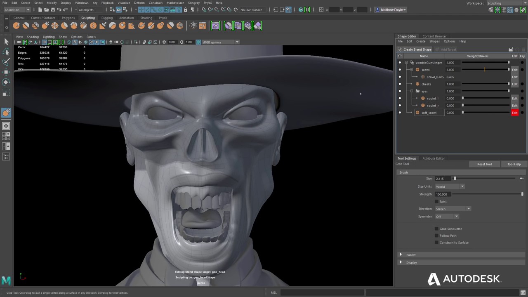
Task: Toggle visibility of the cheeks target
Action: pos(399,84)
